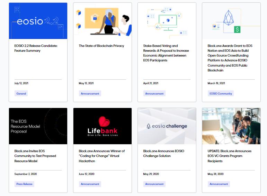Open the eosio 2.2 banner image

pos(38,21)
